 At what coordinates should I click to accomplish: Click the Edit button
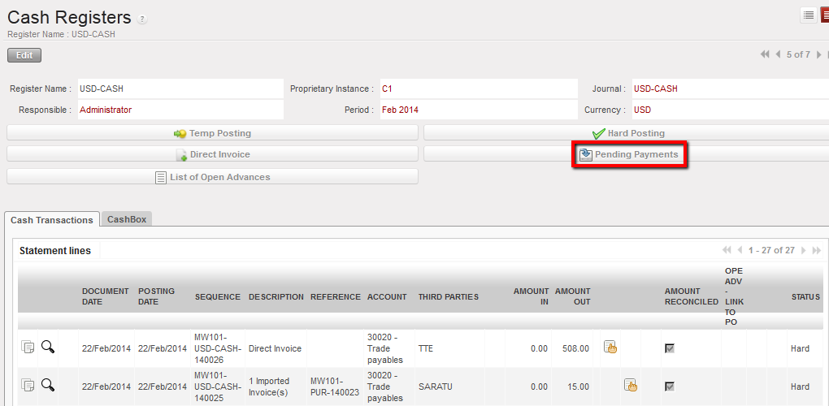pos(24,55)
